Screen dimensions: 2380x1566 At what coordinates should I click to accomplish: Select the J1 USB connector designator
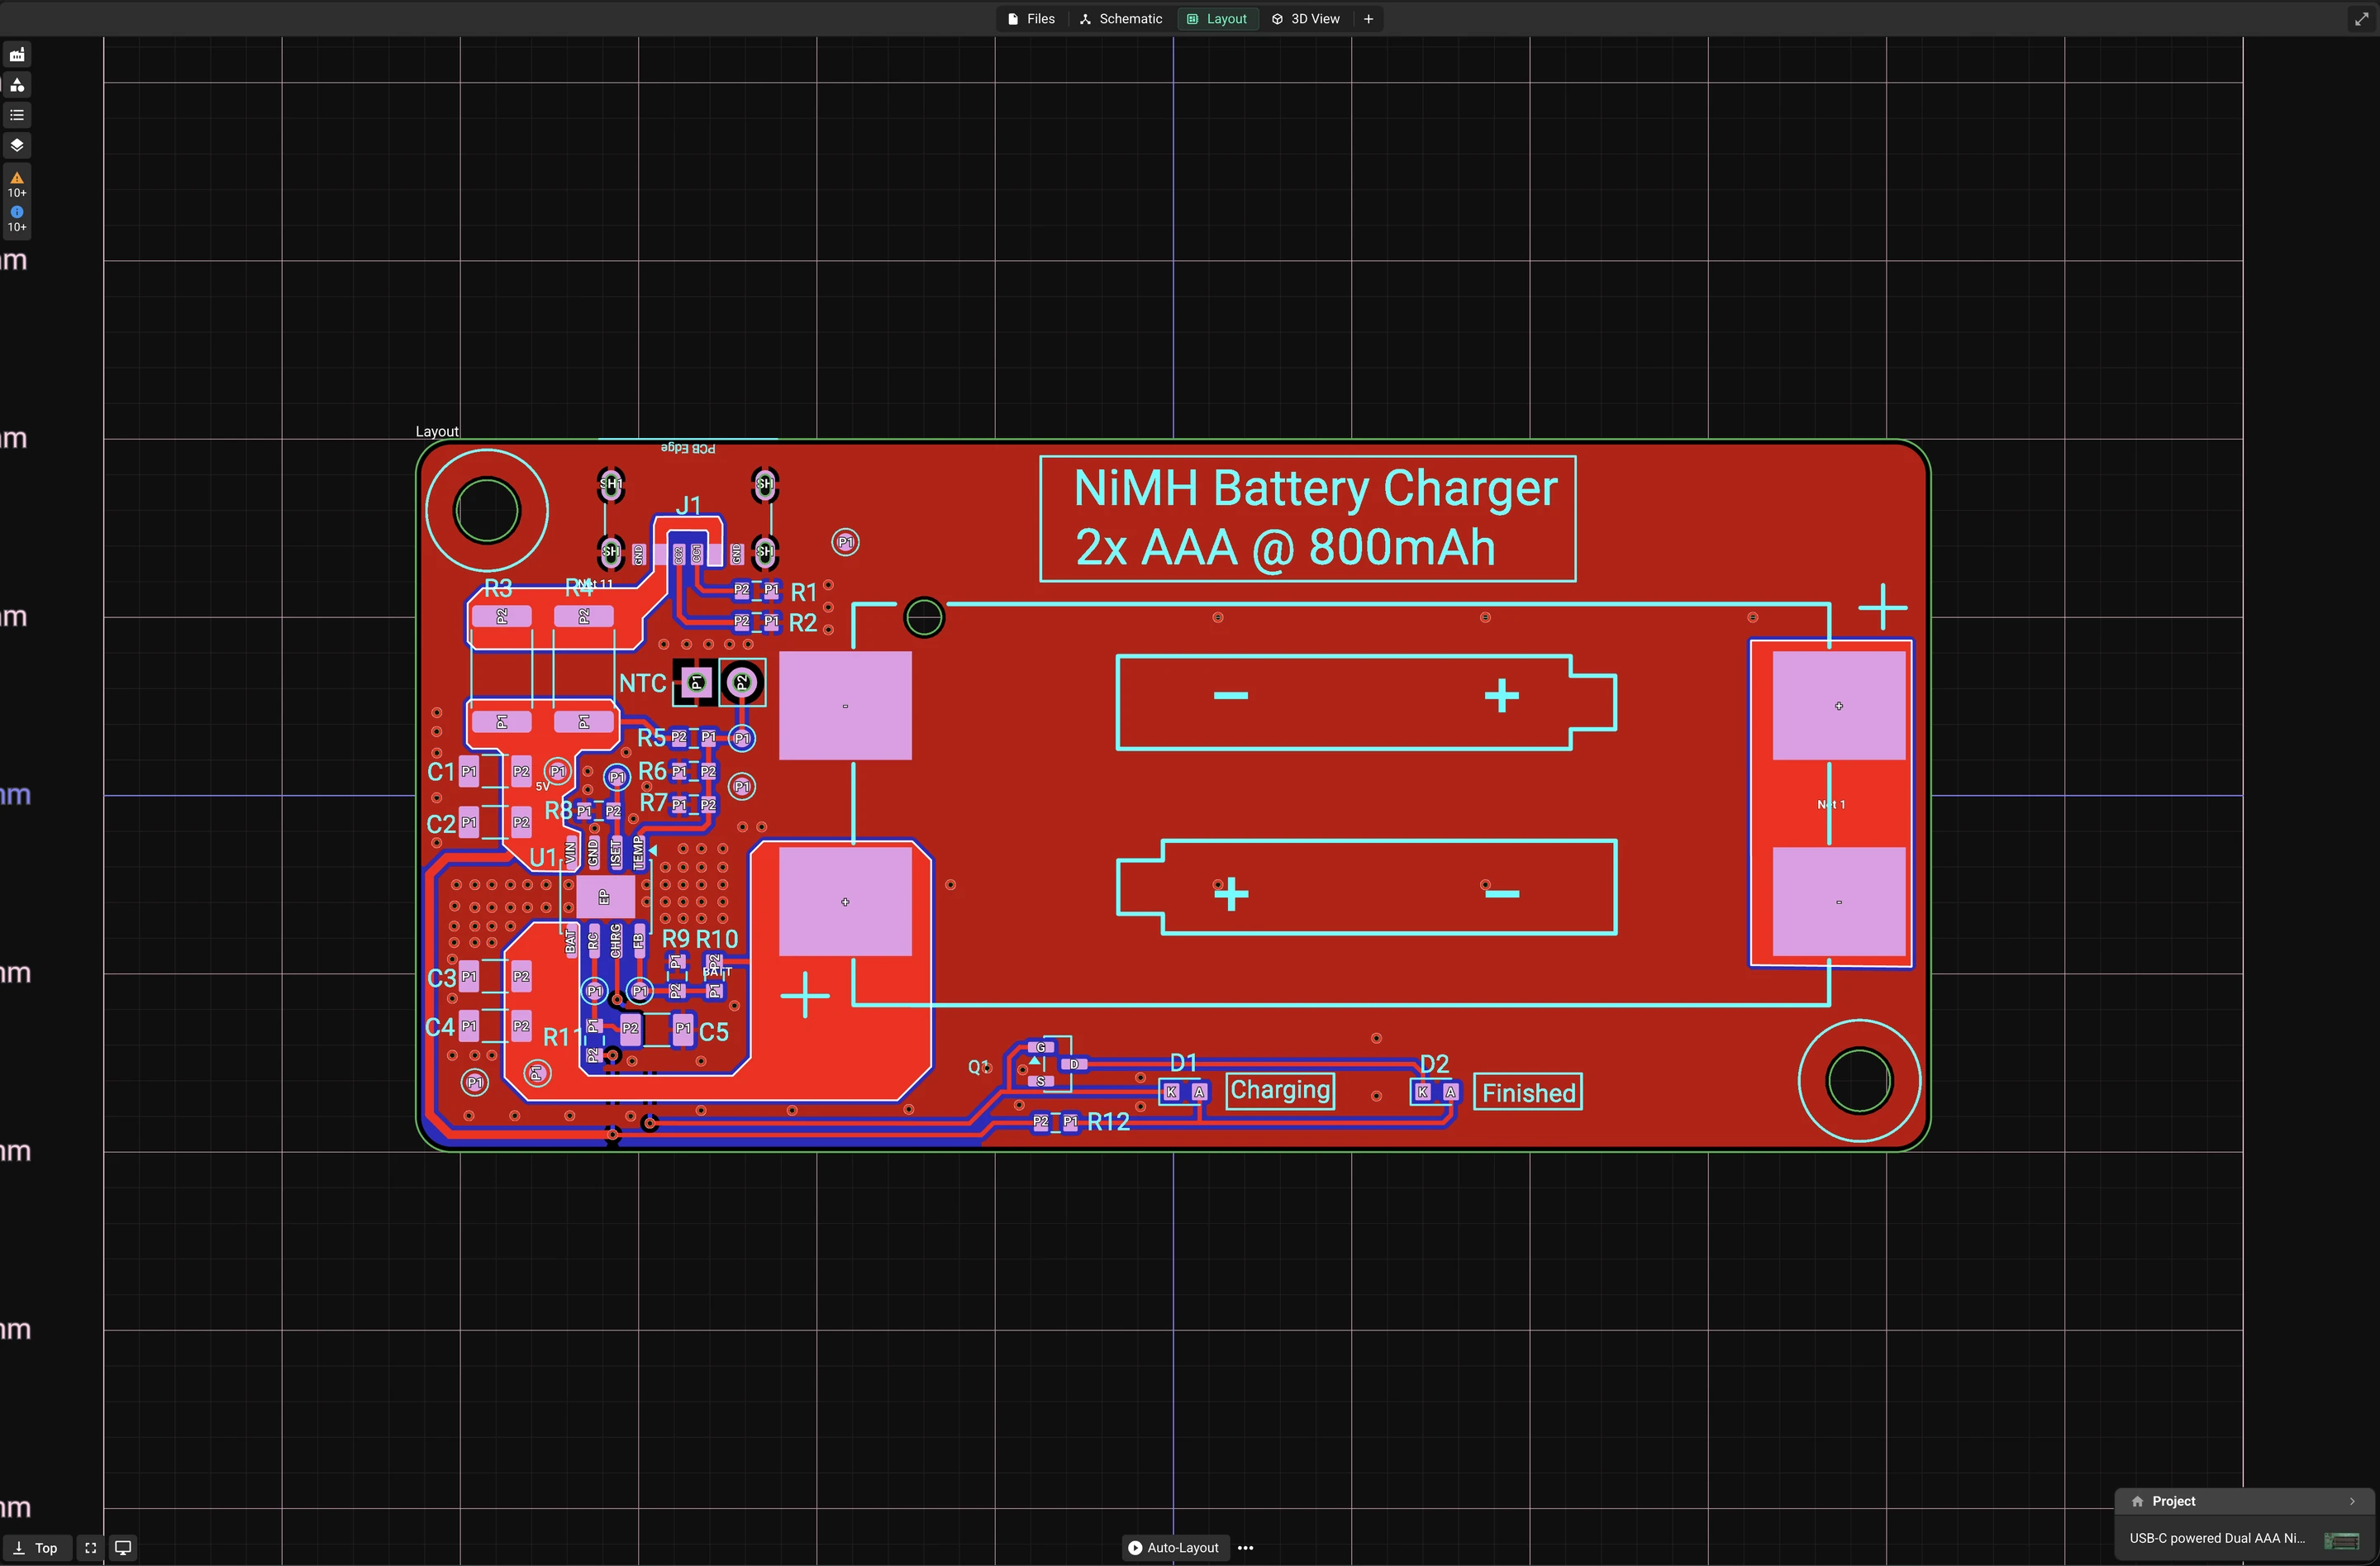[x=688, y=505]
